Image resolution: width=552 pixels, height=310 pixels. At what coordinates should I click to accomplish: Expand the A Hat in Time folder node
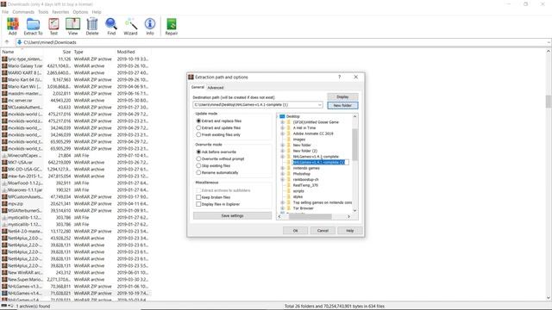click(282, 128)
